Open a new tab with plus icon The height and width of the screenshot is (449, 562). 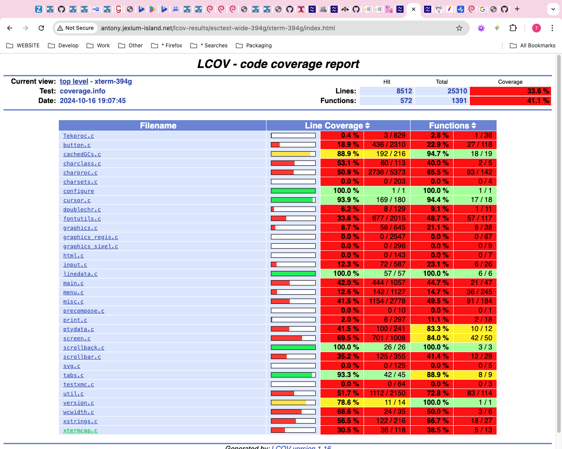point(517,9)
